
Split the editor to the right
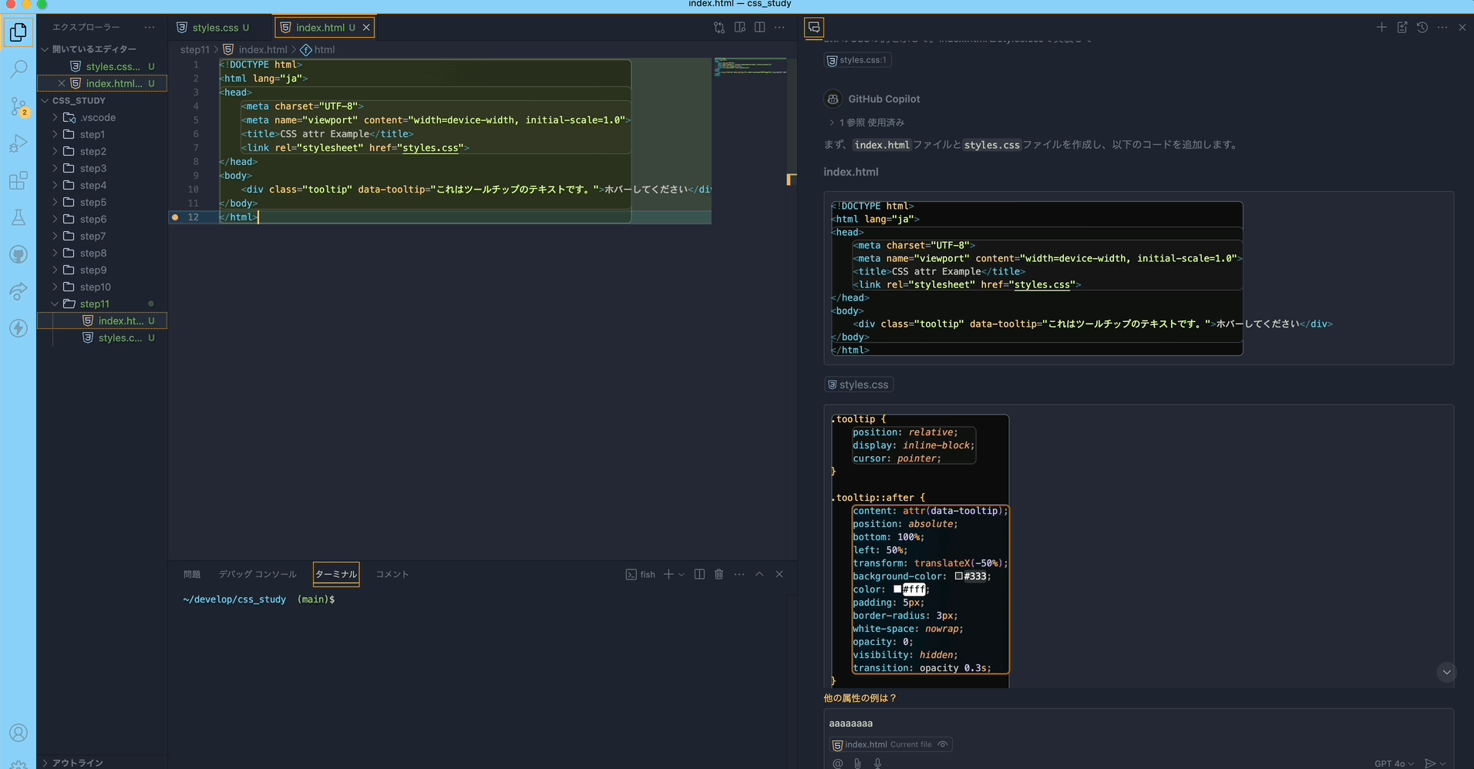[x=759, y=28]
